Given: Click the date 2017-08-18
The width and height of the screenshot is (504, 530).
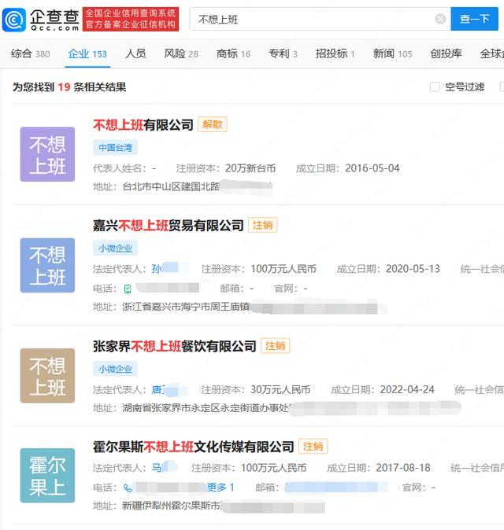Looking at the screenshot, I should coord(403,467).
